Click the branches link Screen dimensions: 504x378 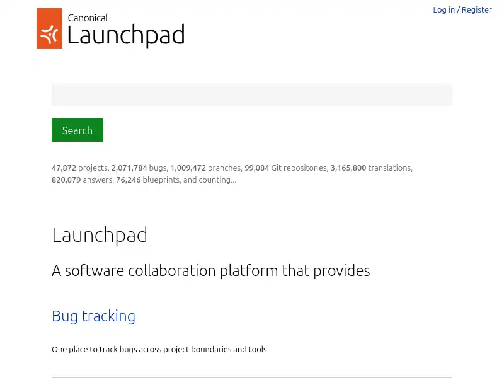(224, 168)
